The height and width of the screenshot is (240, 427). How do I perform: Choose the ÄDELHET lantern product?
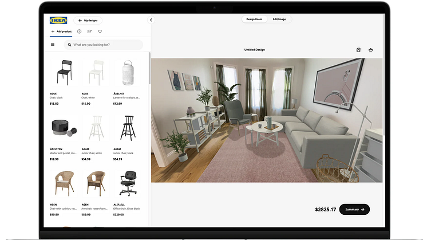(x=128, y=73)
